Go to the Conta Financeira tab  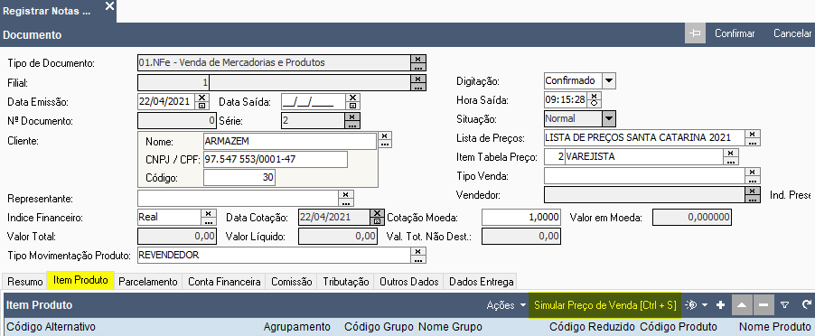224,282
